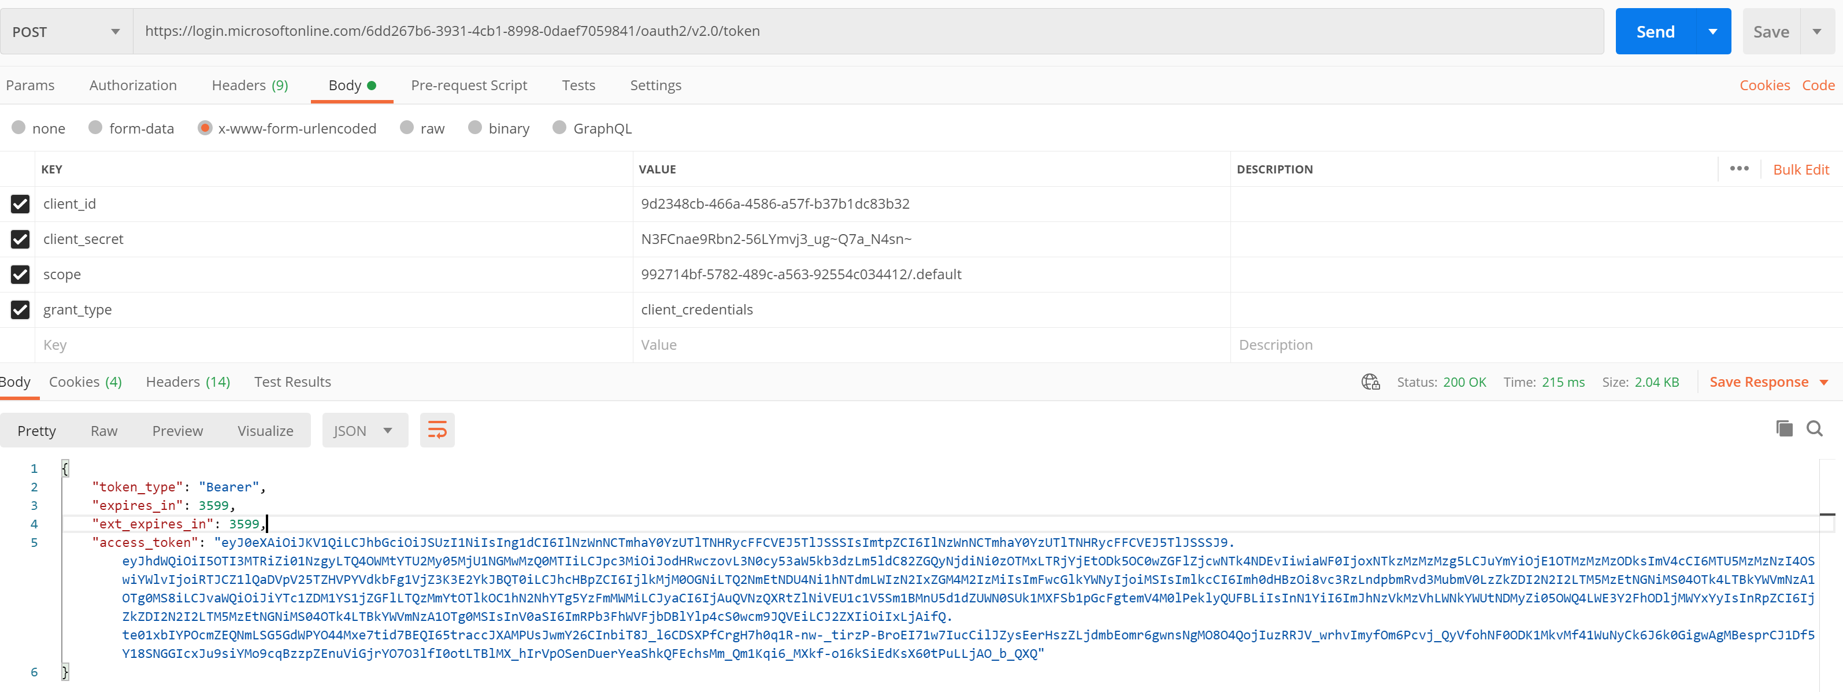This screenshot has width=1843, height=692.
Task: Switch to the Authorization tab
Action: click(133, 84)
